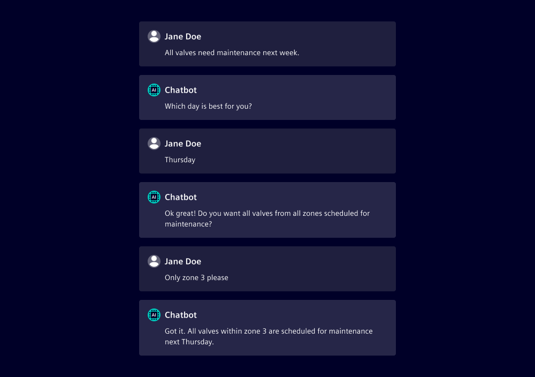Viewport: 535px width, 377px height.
Task: Open the Jane Doe profile from the first message header
Action: [x=183, y=36]
